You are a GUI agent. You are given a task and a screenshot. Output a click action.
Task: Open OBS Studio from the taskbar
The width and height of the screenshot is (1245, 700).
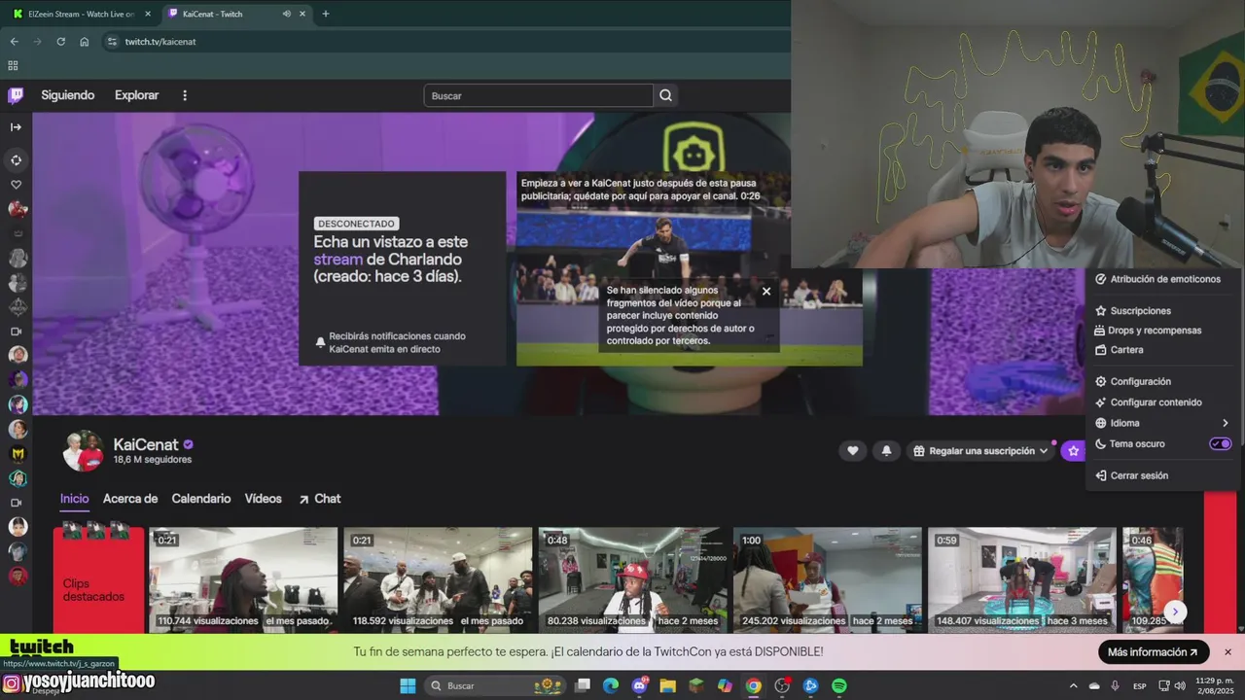pos(782,685)
